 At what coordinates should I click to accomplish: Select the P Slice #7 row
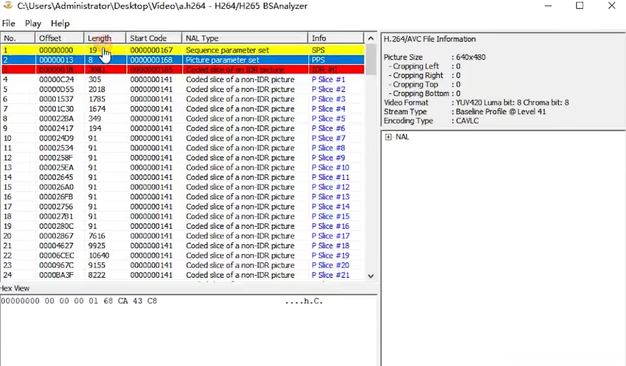pos(182,138)
